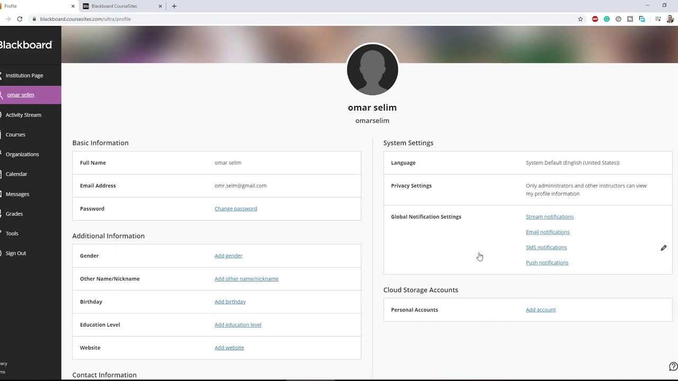
Task: Click the Add birthday link
Action: click(x=230, y=302)
